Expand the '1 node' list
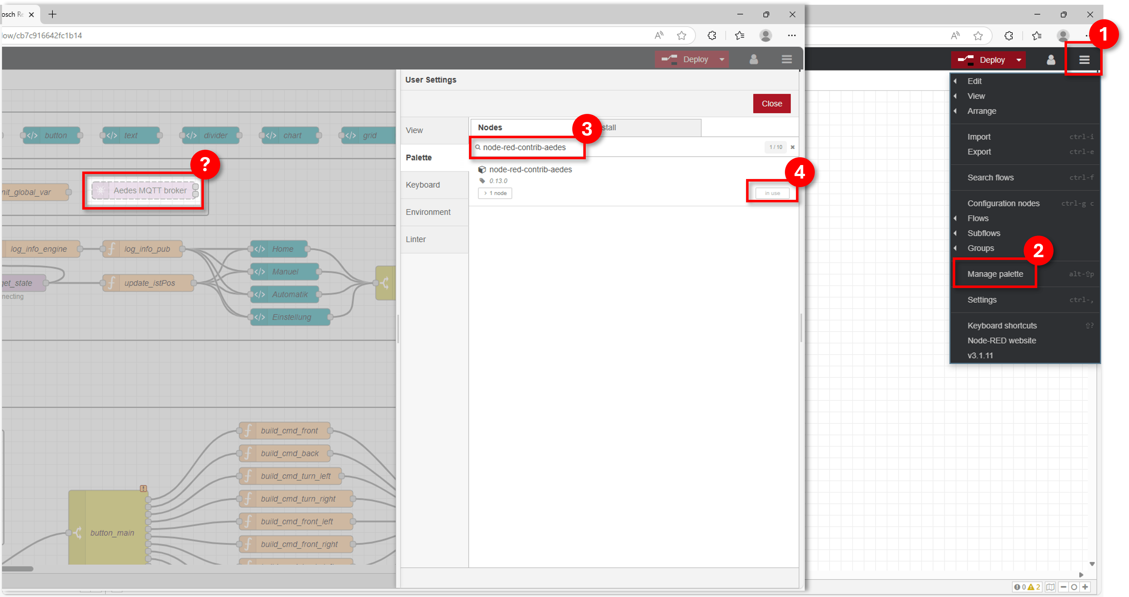 coord(495,193)
